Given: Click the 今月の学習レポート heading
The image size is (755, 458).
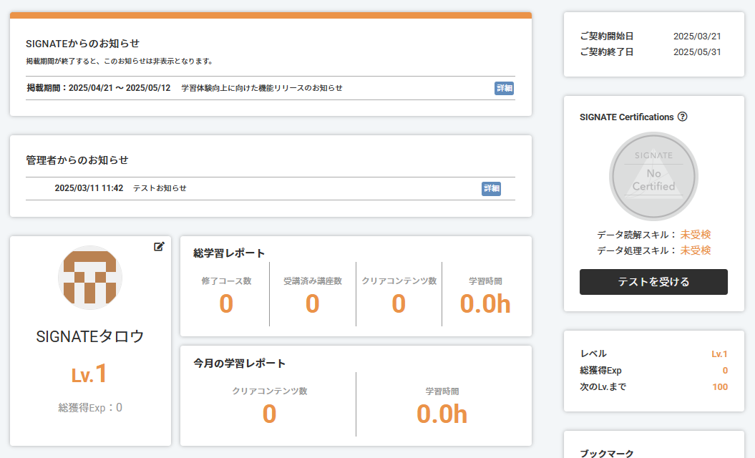Looking at the screenshot, I should [239, 364].
